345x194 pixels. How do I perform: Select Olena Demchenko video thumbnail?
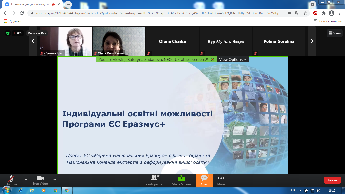(x=119, y=41)
